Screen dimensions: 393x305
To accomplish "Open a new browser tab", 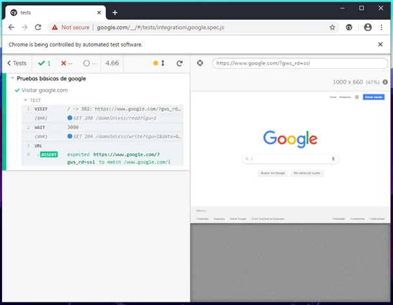I will 115,12.
